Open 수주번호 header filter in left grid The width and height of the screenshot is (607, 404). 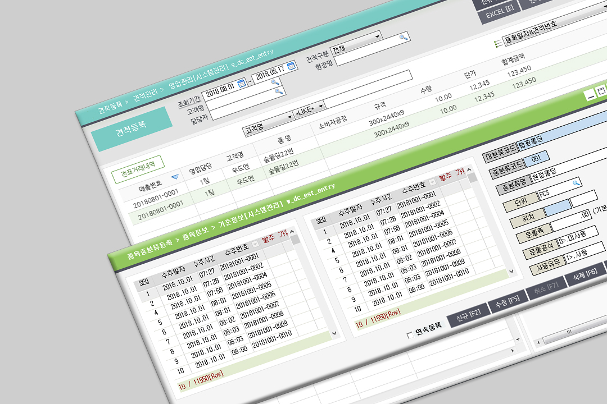(x=255, y=244)
